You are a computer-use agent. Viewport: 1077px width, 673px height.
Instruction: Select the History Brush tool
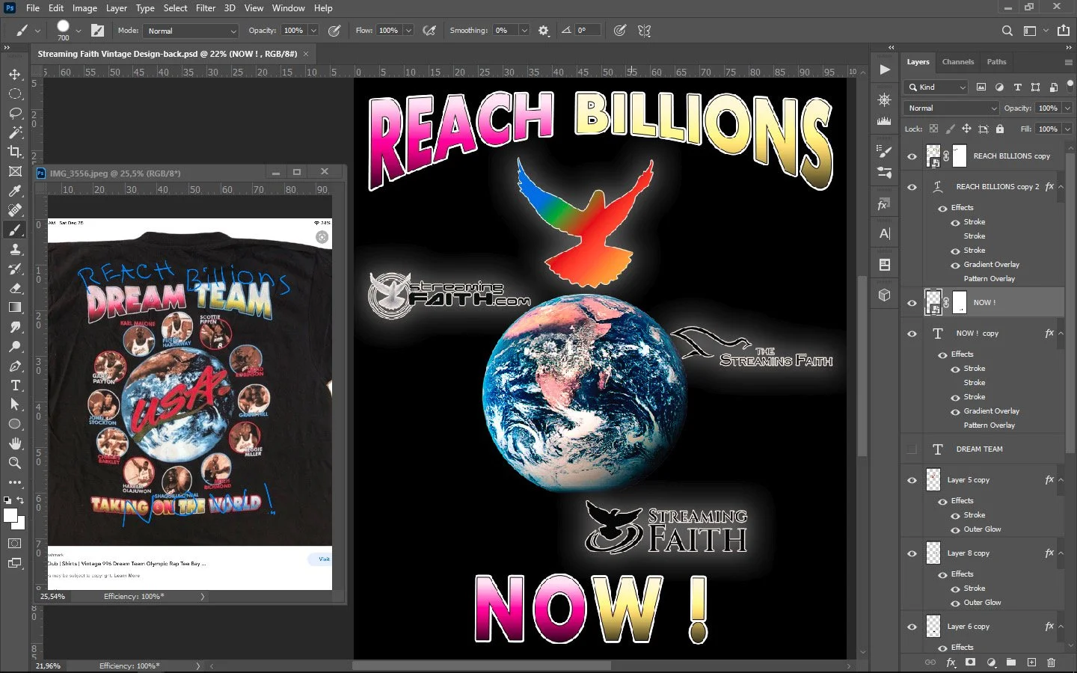click(x=15, y=269)
